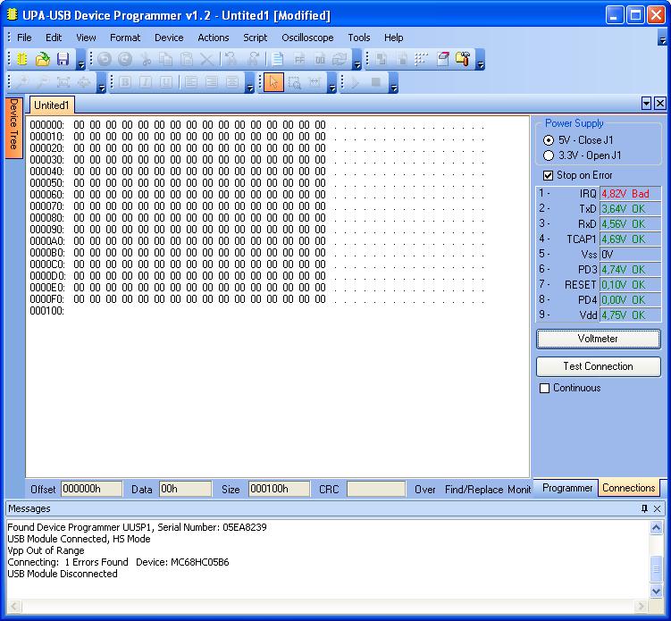Open the Actions menu

(214, 38)
